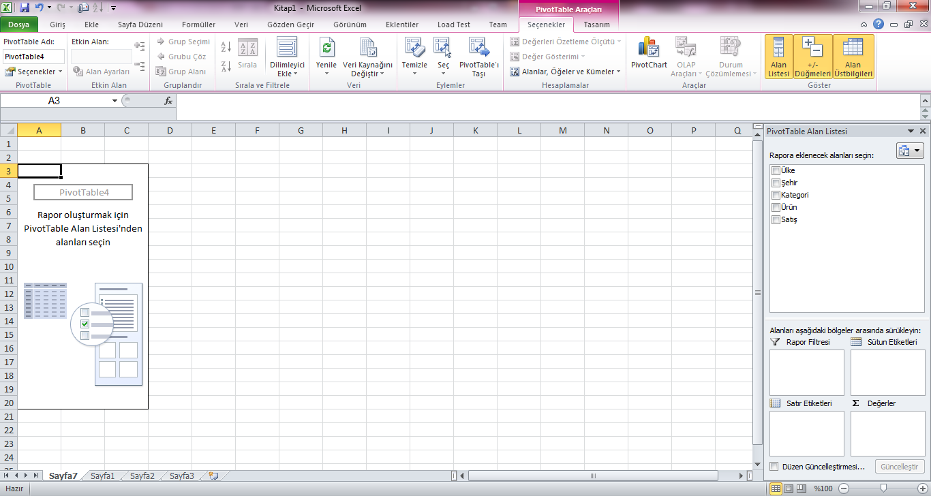Check the Ürün field checkbox

click(776, 207)
